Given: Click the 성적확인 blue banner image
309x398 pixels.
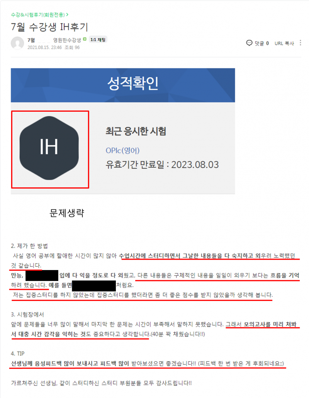Looking at the screenshot, I should 123,85.
